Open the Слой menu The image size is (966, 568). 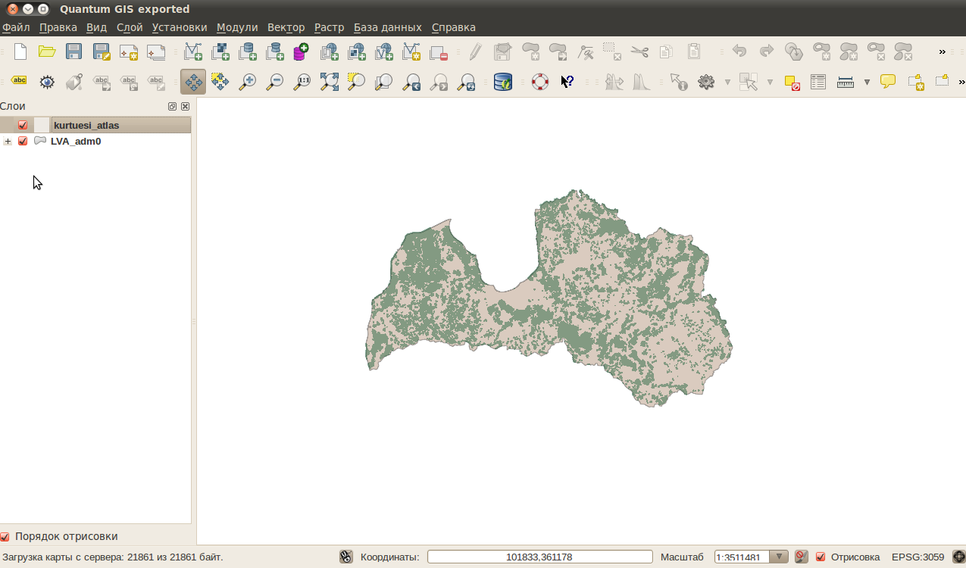point(128,27)
